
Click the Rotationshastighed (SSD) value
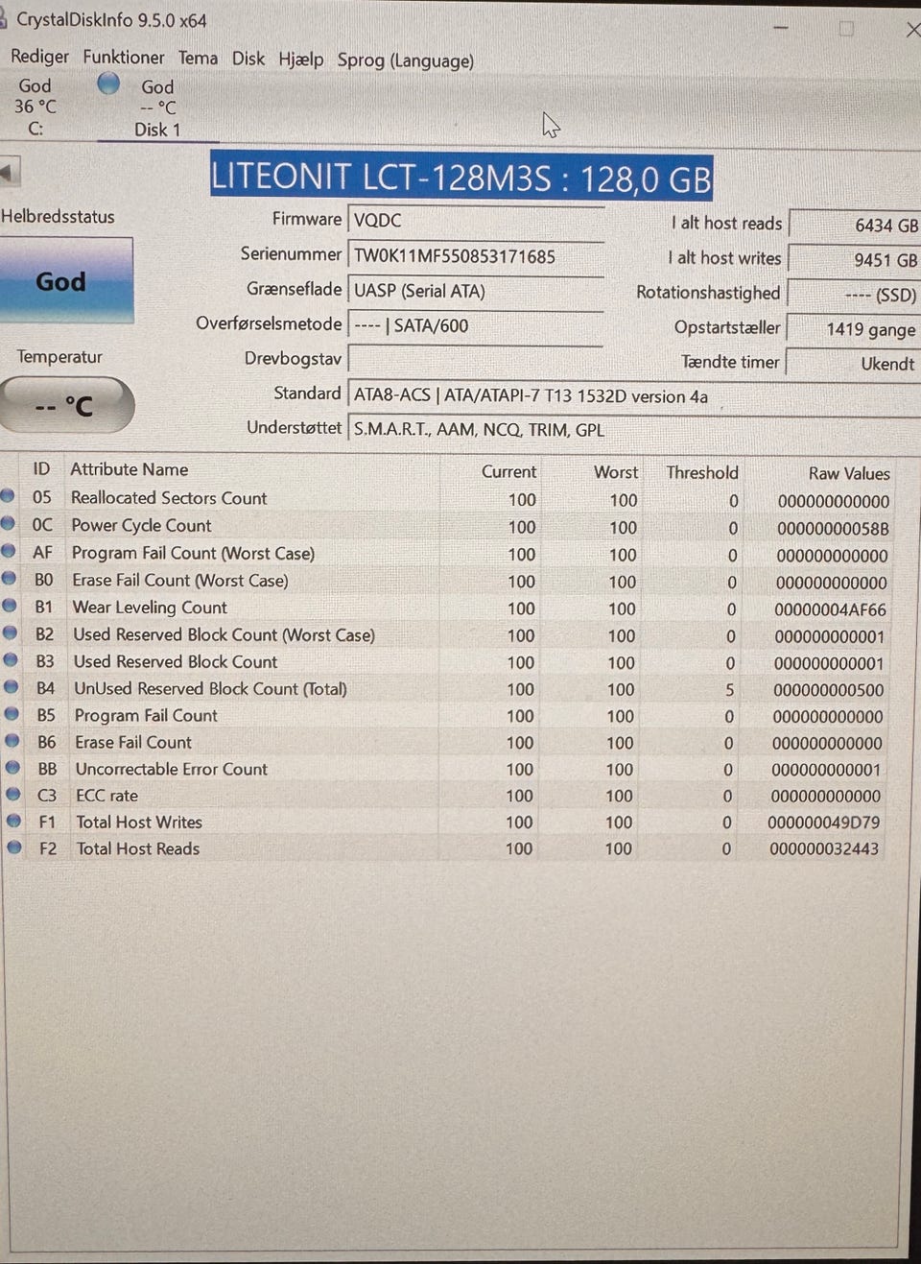tap(854, 295)
